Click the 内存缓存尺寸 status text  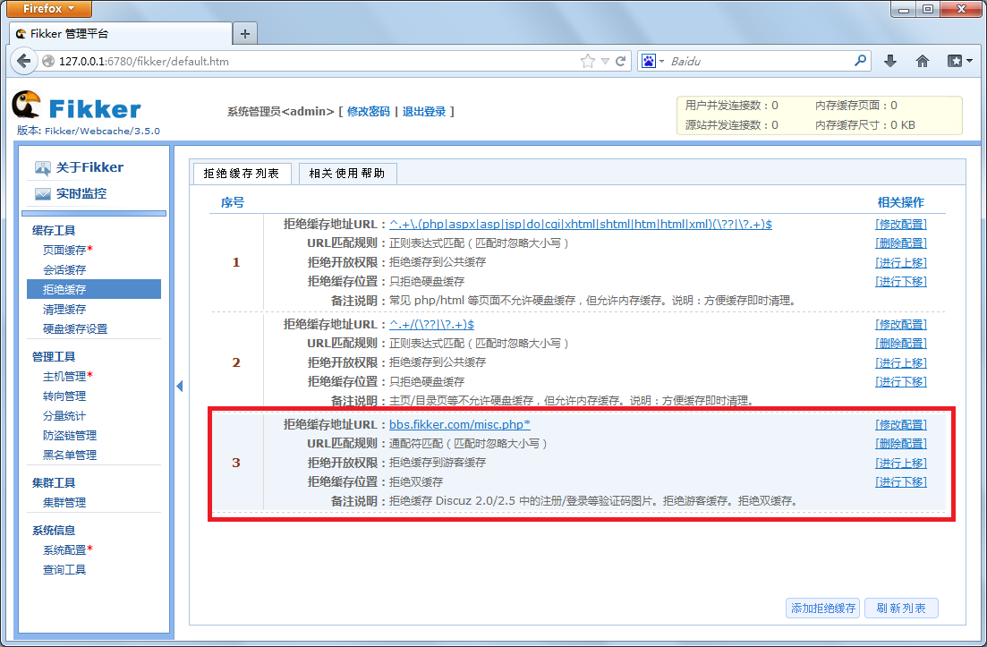point(865,124)
